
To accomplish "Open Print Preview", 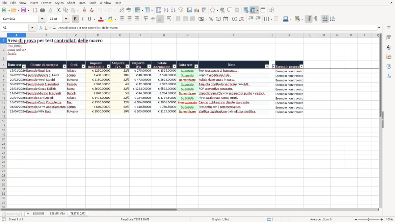I will 50,10.
